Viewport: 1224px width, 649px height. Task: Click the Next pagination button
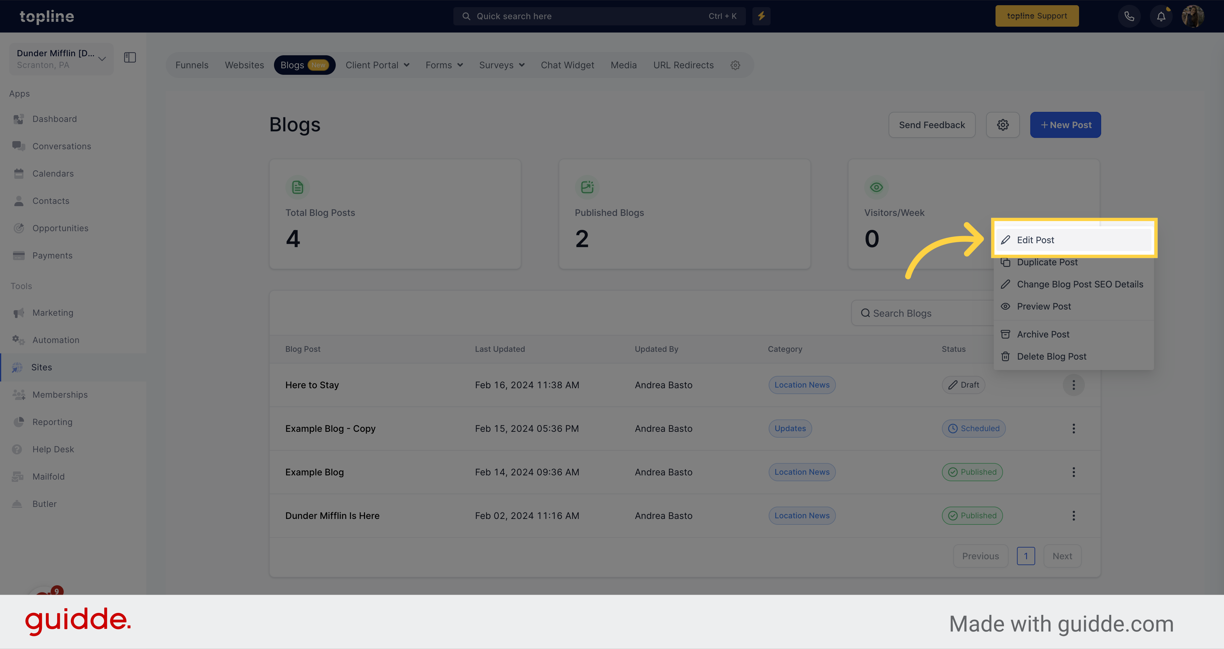1062,556
